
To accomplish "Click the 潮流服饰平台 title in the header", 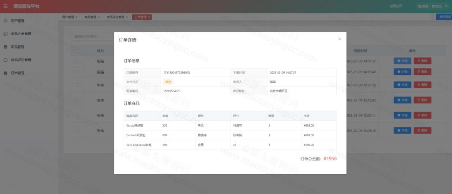I will [x=26, y=6].
